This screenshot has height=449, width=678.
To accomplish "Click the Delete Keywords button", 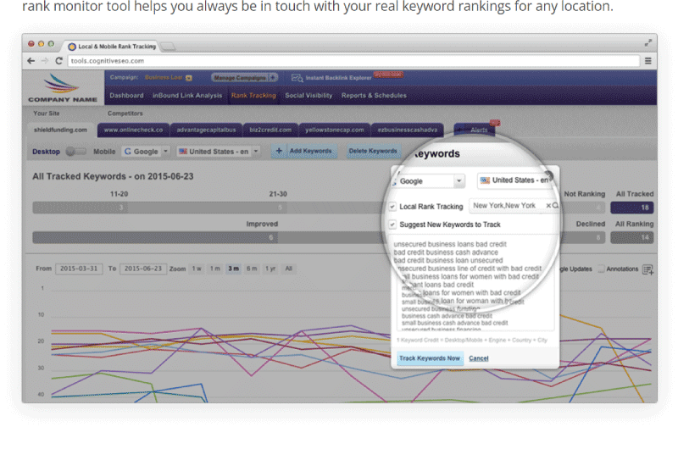I will (373, 152).
